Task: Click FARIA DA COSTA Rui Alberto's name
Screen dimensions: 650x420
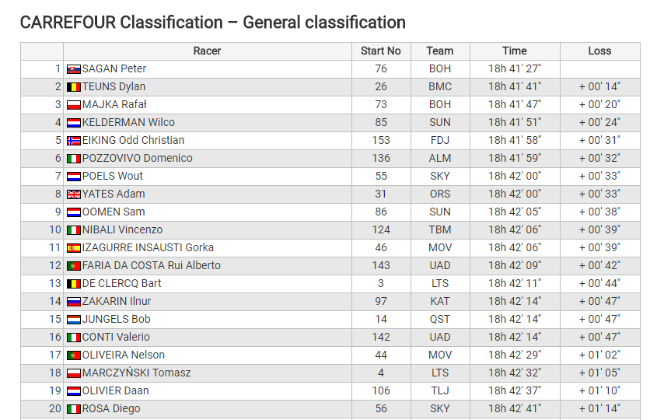Action: click(152, 265)
